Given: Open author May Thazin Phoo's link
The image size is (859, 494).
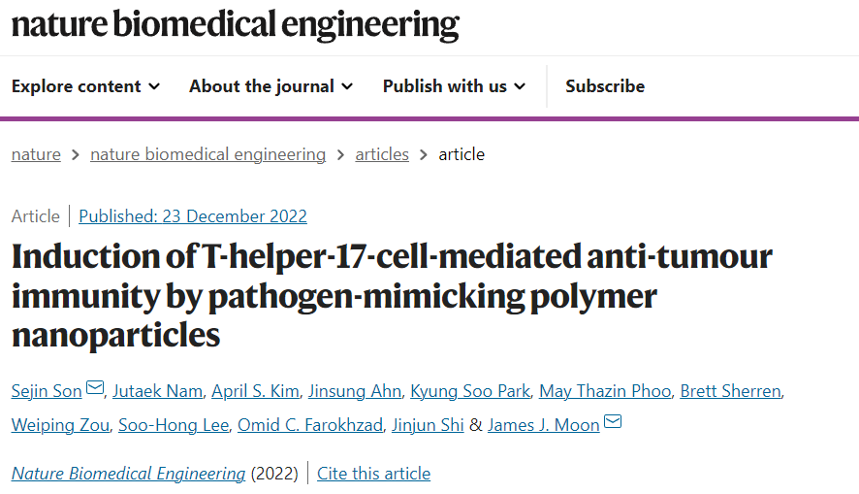Looking at the screenshot, I should (x=605, y=391).
